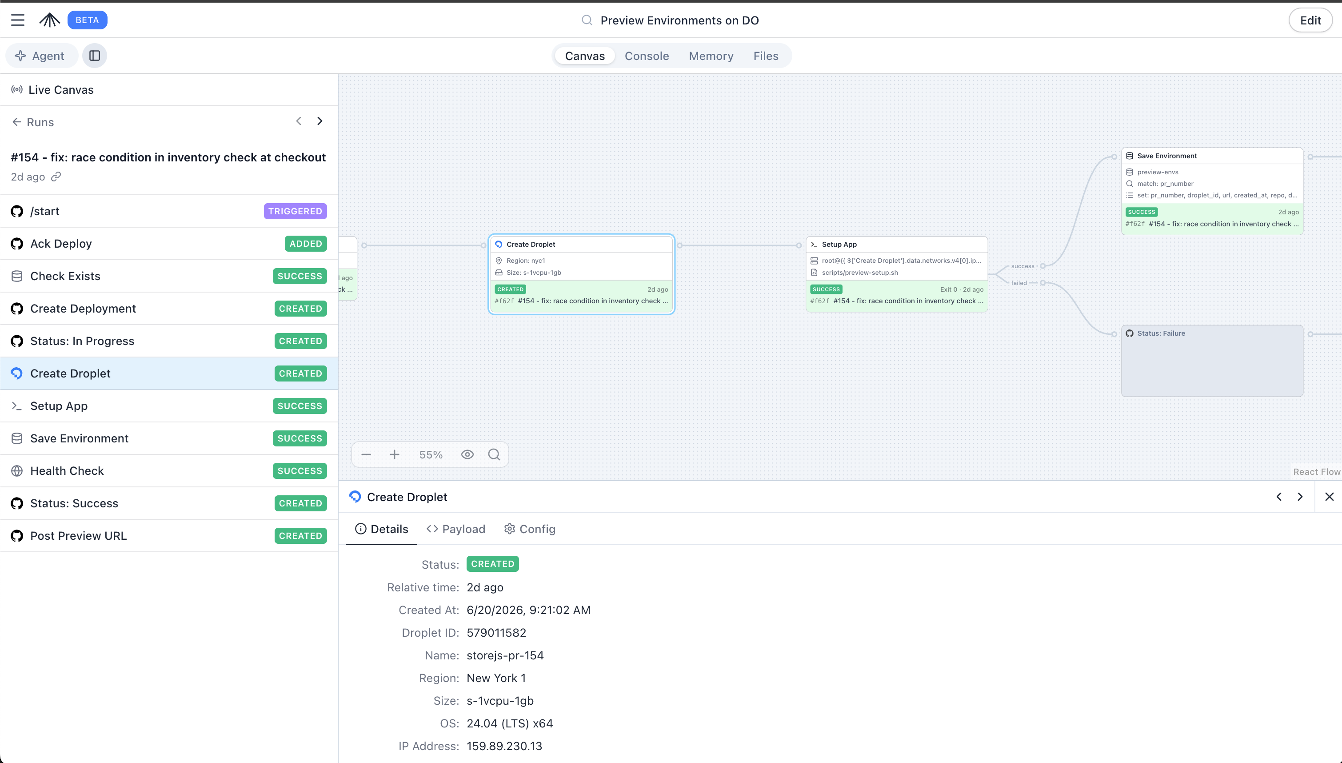Image resolution: width=1342 pixels, height=763 pixels.
Task: Click the Edit button
Action: 1310,20
